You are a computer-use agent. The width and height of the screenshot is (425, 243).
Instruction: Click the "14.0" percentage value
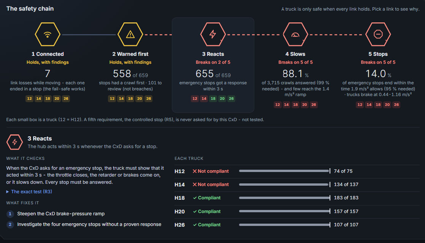tap(376, 74)
